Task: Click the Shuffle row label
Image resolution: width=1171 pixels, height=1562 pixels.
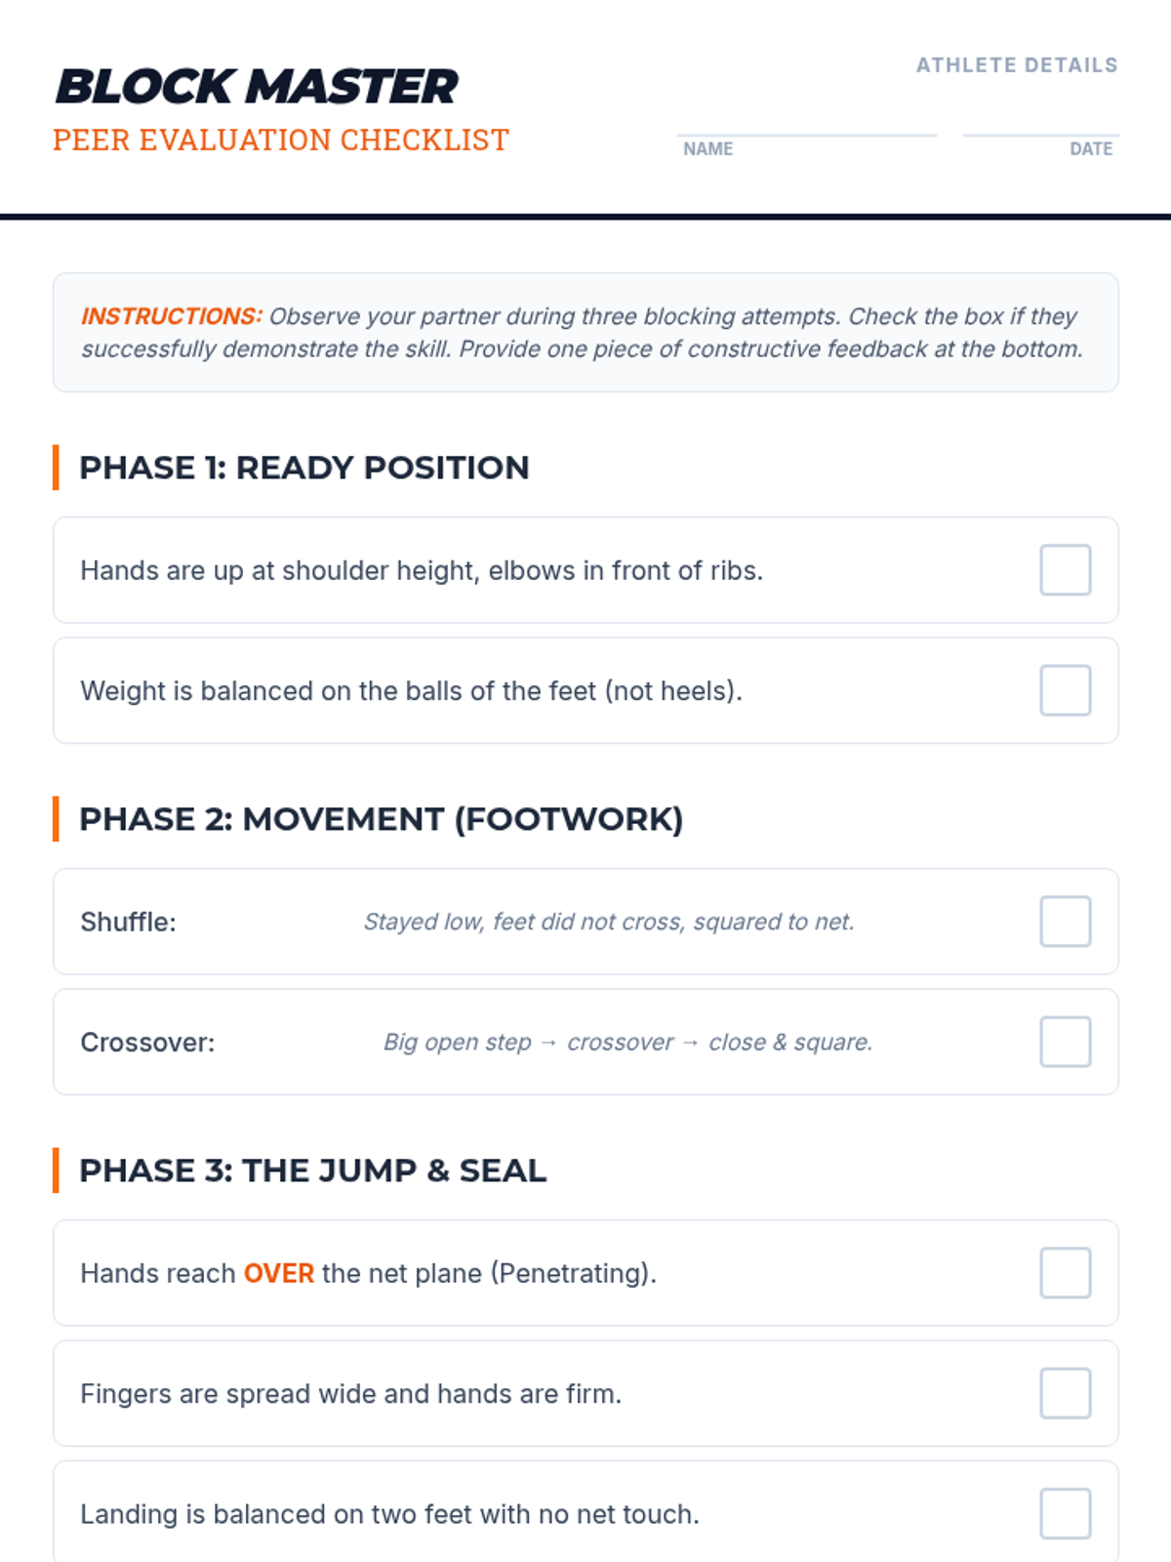Action: pos(129,922)
